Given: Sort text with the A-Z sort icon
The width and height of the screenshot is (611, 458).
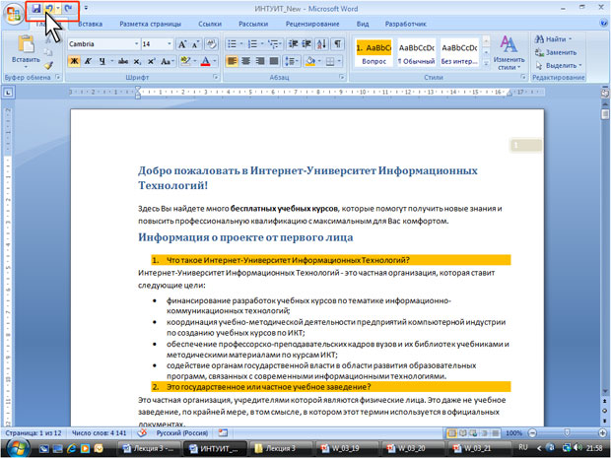Looking at the screenshot, I should tap(322, 44).
